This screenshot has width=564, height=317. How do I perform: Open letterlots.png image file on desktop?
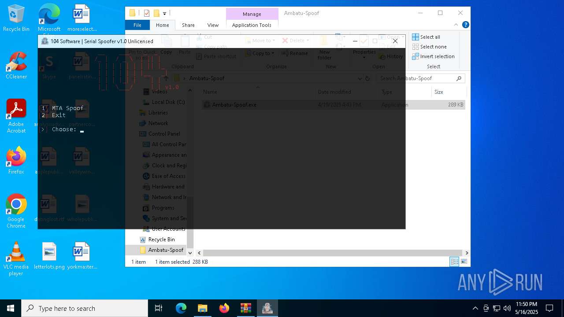(x=49, y=256)
